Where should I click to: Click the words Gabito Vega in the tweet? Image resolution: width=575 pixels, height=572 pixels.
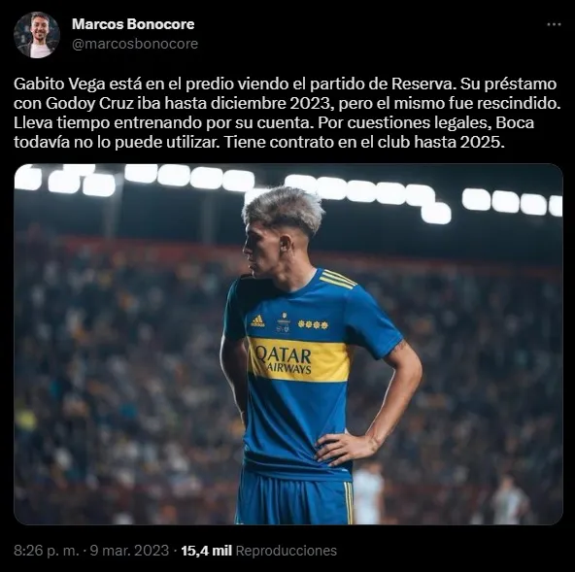pos(59,84)
